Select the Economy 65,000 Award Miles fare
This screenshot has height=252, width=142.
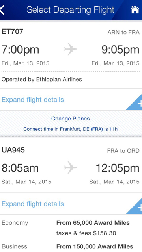(x=71, y=228)
